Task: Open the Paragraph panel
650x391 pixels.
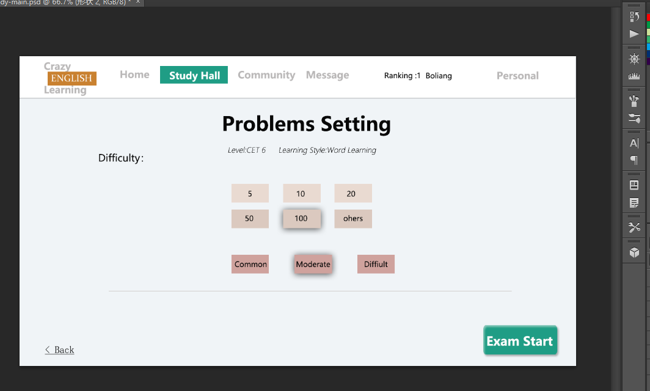Action: 634,160
